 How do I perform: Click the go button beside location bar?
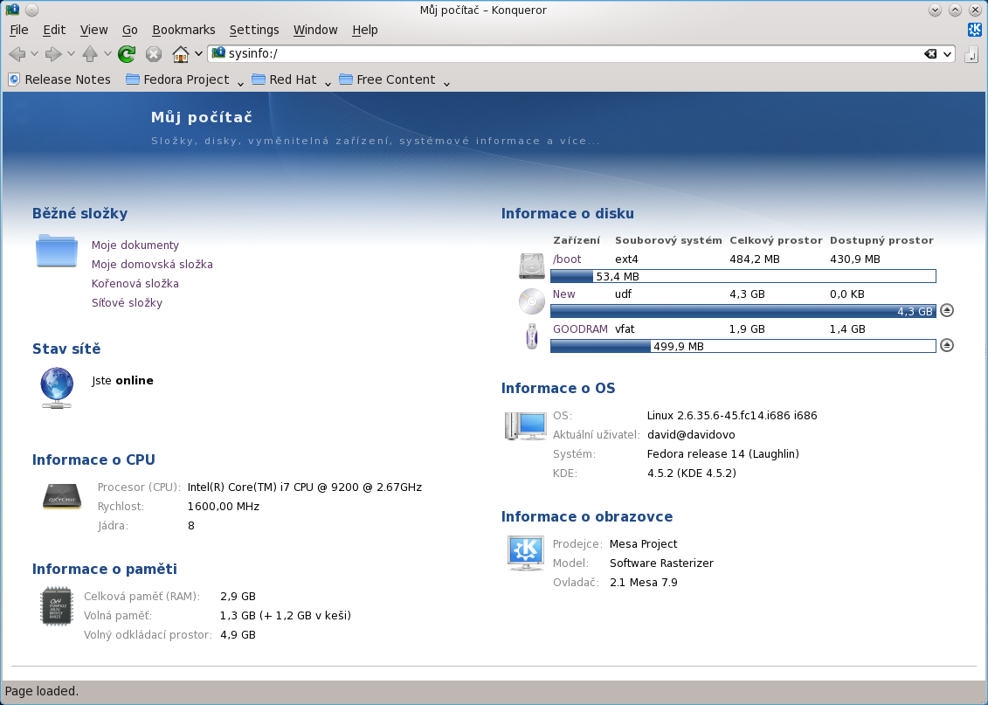point(971,54)
